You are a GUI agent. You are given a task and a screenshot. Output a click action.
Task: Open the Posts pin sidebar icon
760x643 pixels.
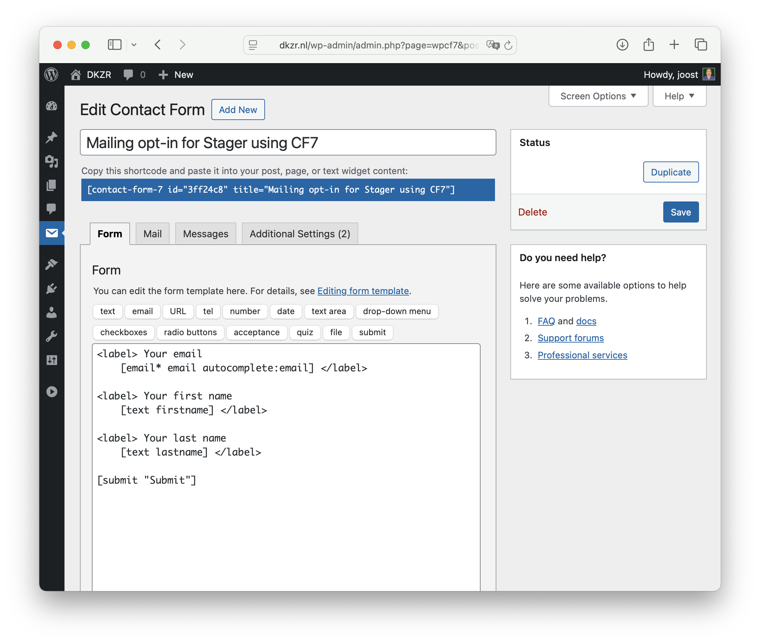click(52, 138)
